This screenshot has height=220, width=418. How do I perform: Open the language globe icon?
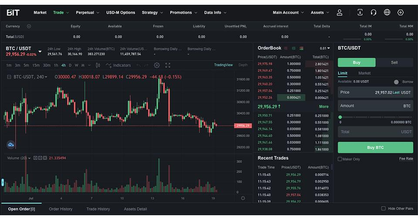(x=387, y=12)
